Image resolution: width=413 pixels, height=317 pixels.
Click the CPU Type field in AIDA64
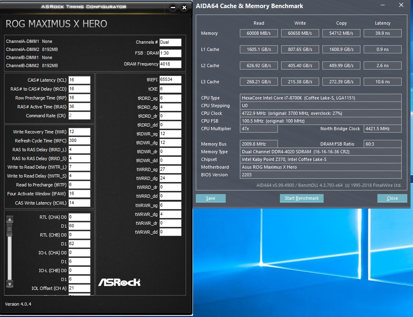(x=320, y=98)
